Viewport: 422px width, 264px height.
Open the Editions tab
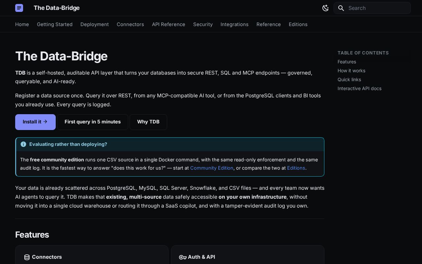click(298, 24)
